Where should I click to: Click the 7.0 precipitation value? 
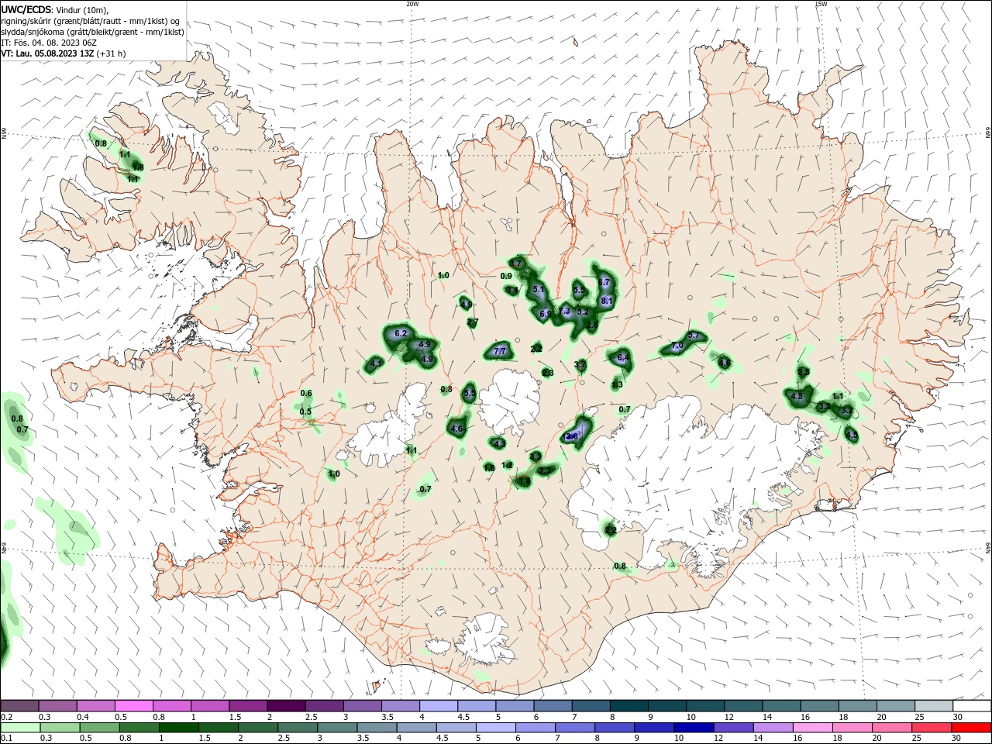[677, 346]
